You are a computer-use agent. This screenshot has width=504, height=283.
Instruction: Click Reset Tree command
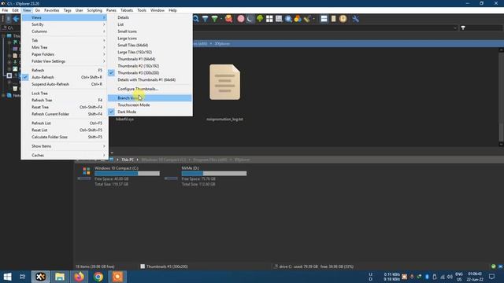point(65,107)
